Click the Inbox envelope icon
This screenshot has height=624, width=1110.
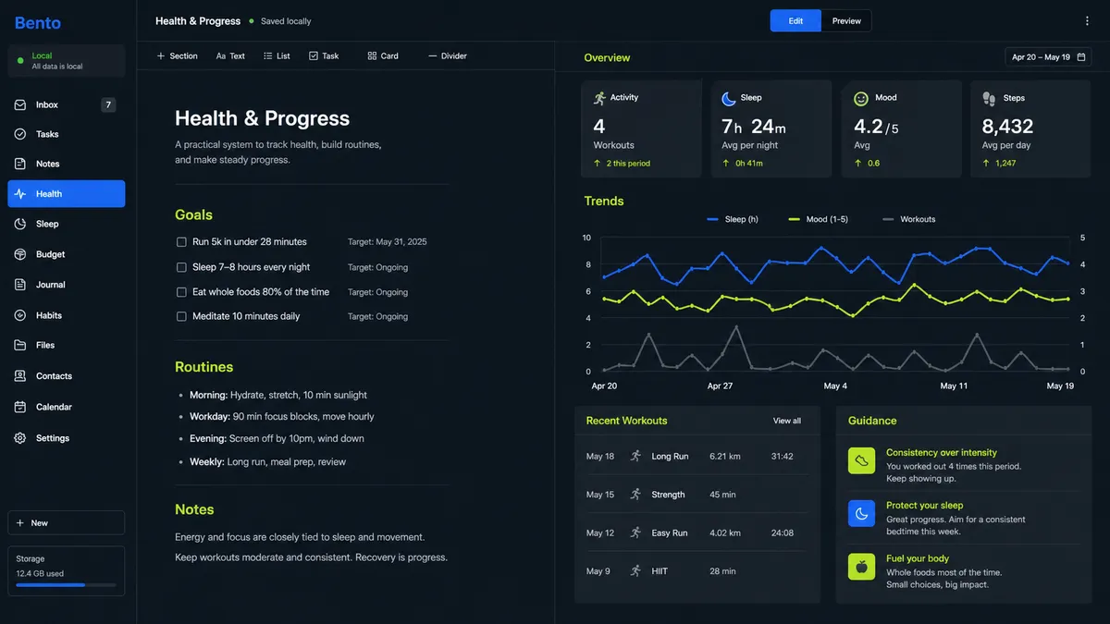coord(20,105)
